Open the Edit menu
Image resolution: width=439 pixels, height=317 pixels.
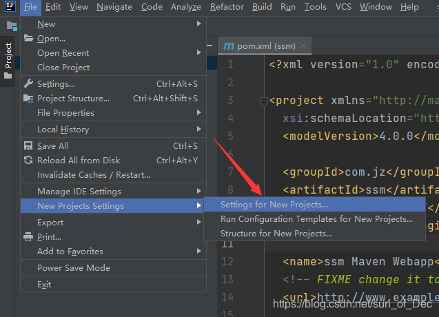coord(53,7)
